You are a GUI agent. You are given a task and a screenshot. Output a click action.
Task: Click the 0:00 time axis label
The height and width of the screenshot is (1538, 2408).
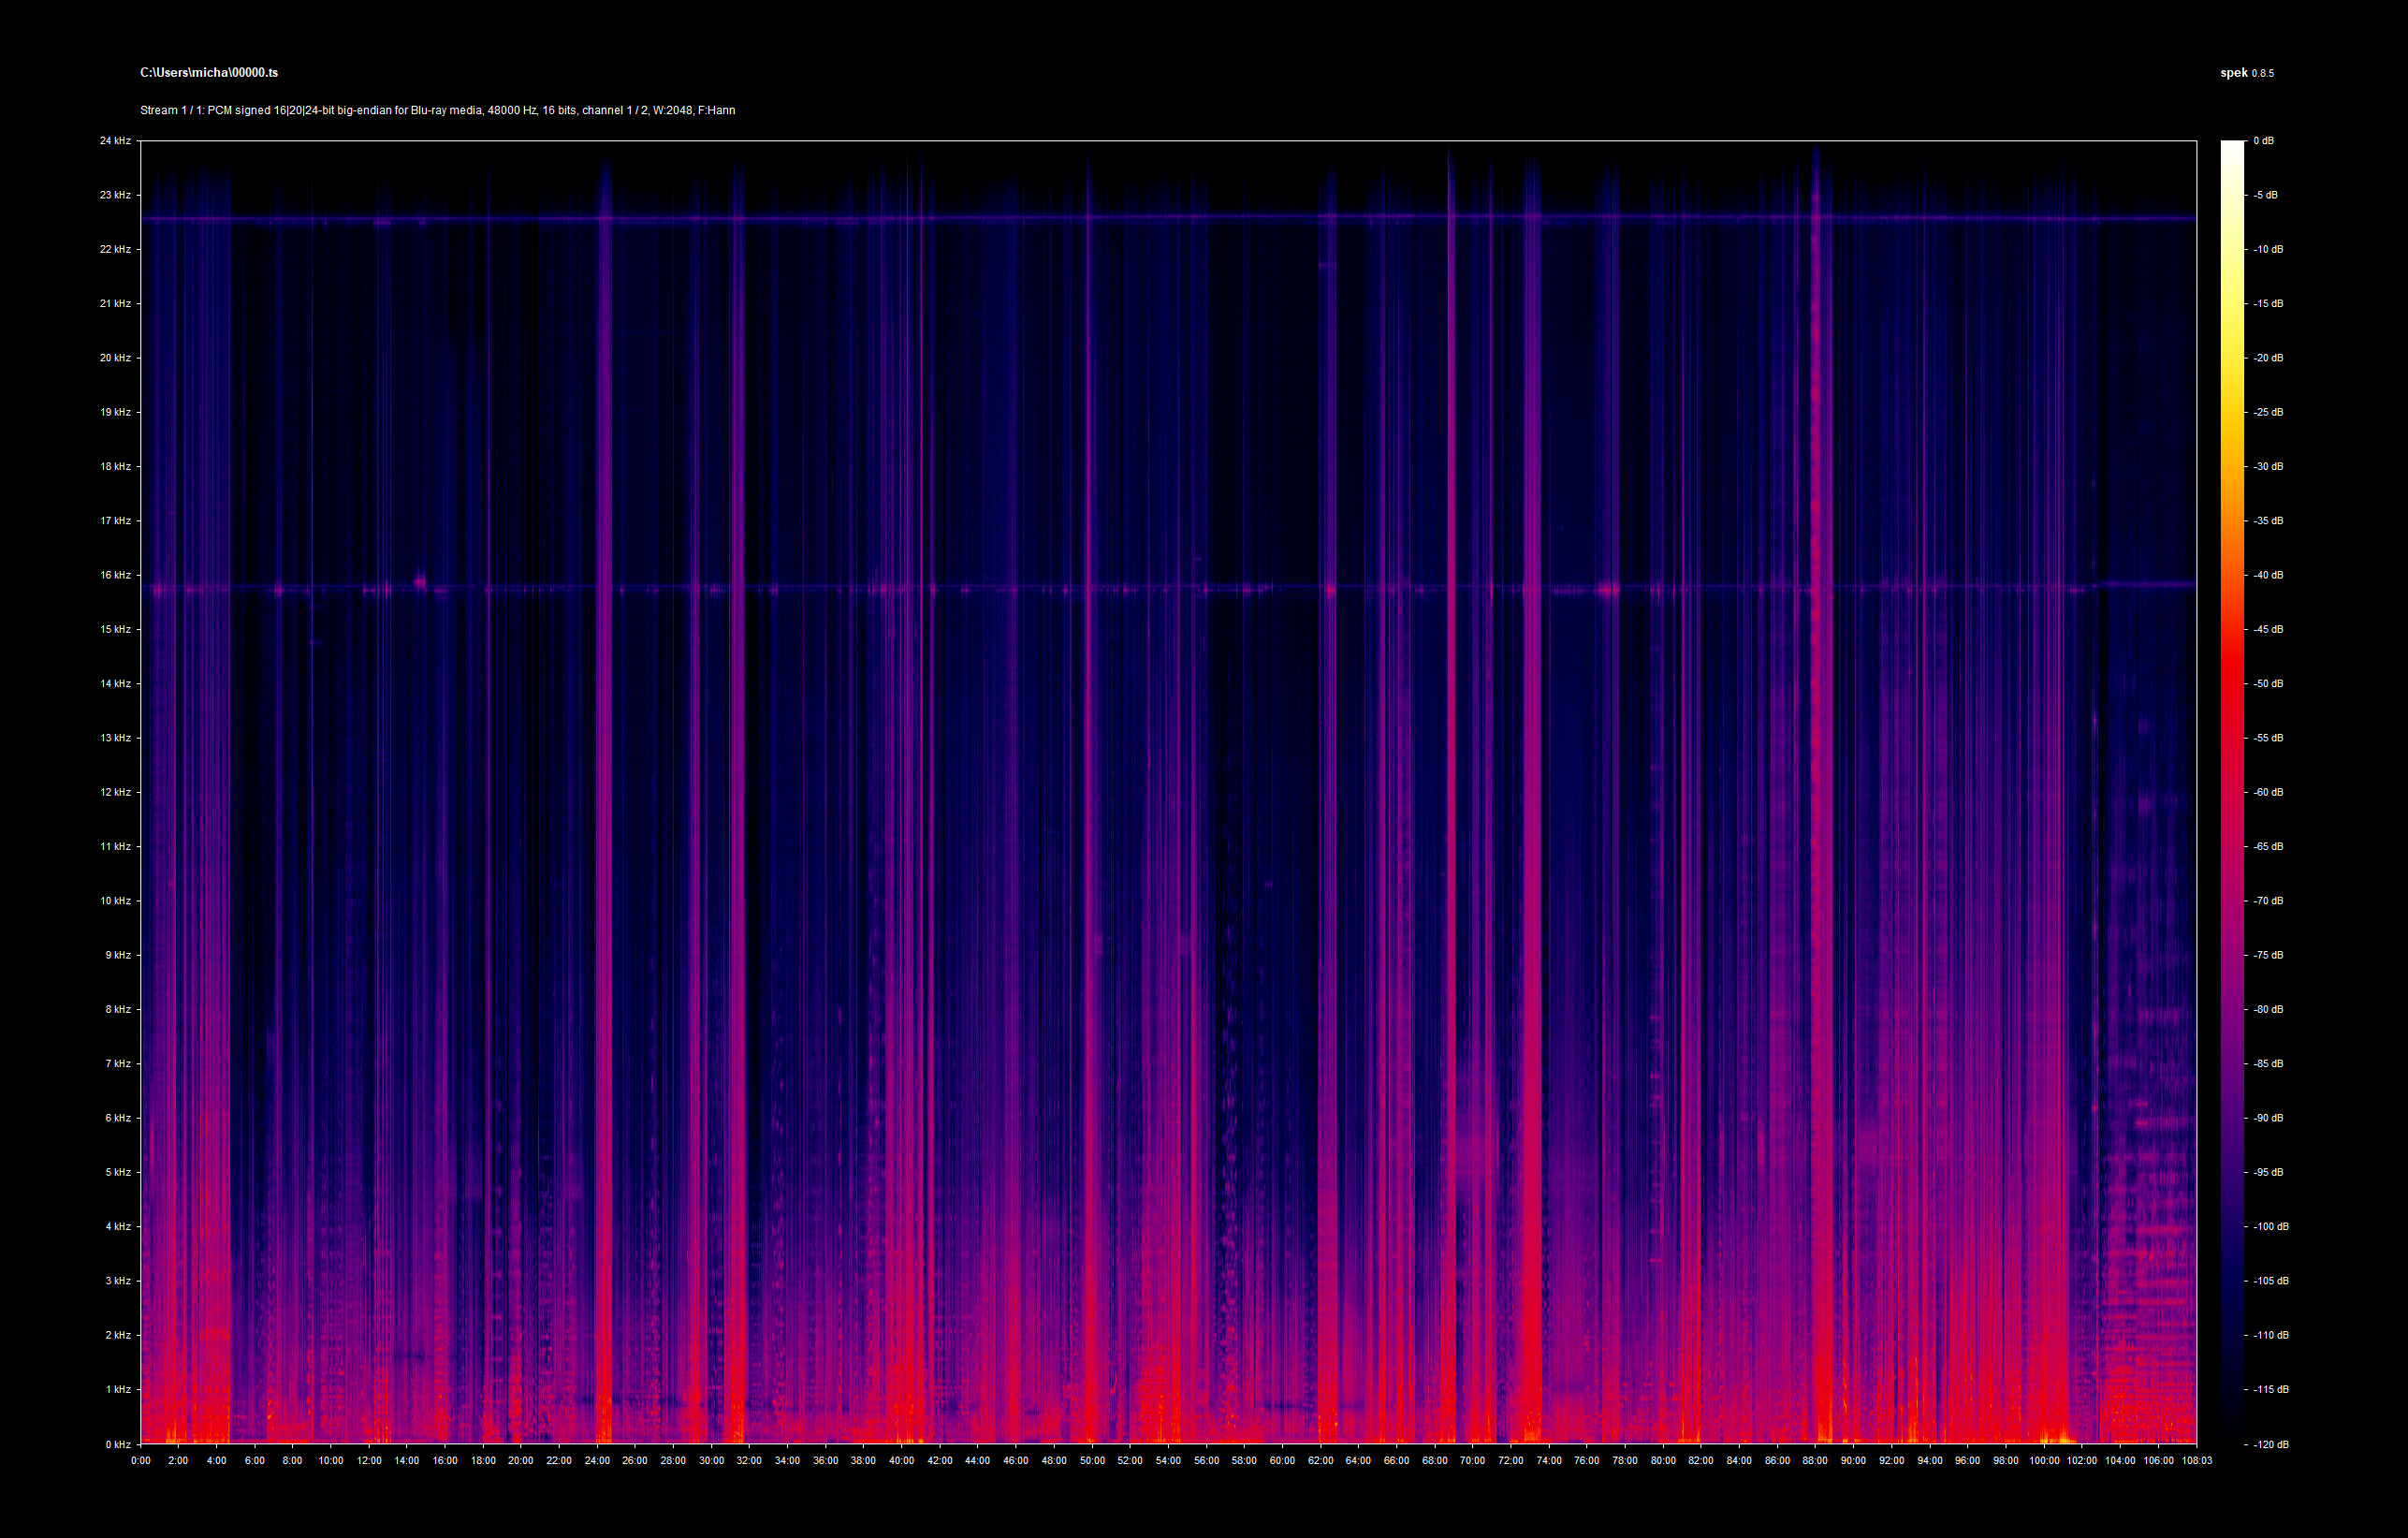point(141,1461)
